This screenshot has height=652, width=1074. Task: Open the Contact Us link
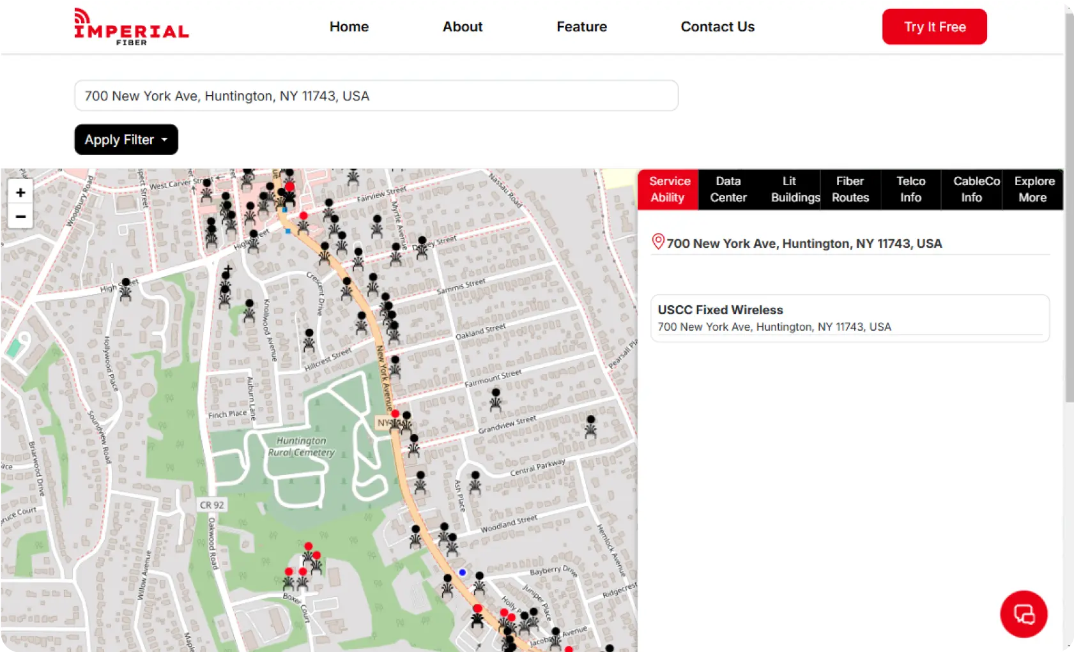coord(717,27)
